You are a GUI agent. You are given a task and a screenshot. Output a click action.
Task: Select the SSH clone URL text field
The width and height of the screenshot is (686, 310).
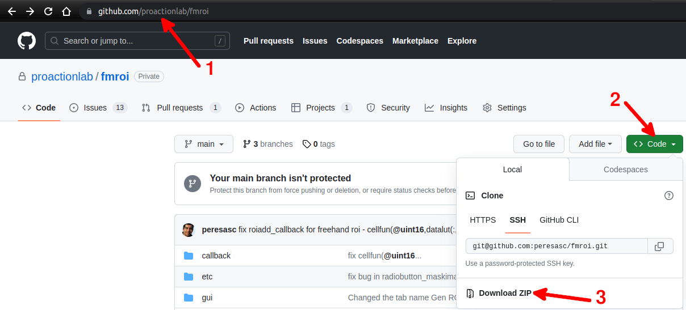[x=557, y=246]
